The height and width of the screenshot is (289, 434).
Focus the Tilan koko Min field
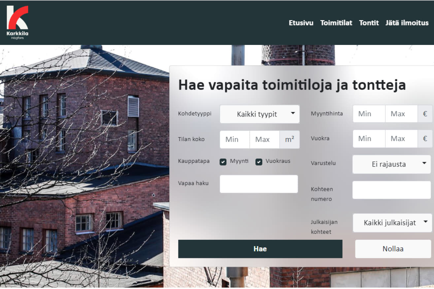coord(235,139)
